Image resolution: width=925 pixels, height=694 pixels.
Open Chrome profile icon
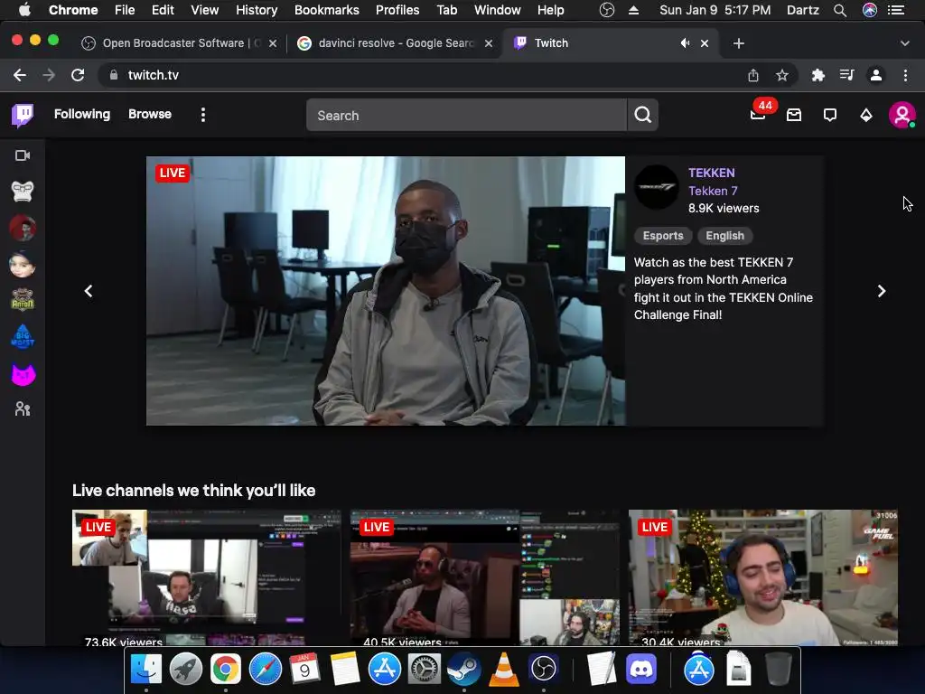pyautogui.click(x=876, y=75)
